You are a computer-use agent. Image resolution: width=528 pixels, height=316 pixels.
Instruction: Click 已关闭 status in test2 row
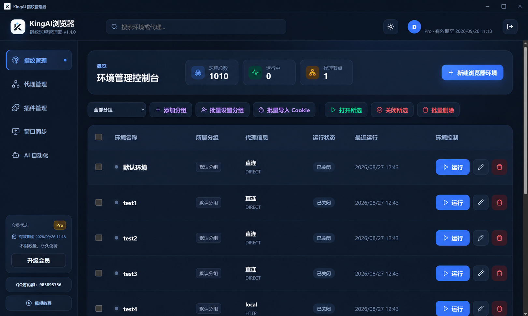[324, 238]
